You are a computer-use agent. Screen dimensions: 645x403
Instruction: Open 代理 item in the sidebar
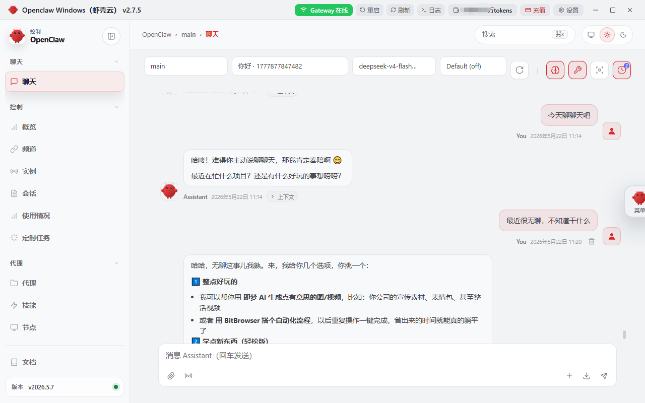pos(64,283)
